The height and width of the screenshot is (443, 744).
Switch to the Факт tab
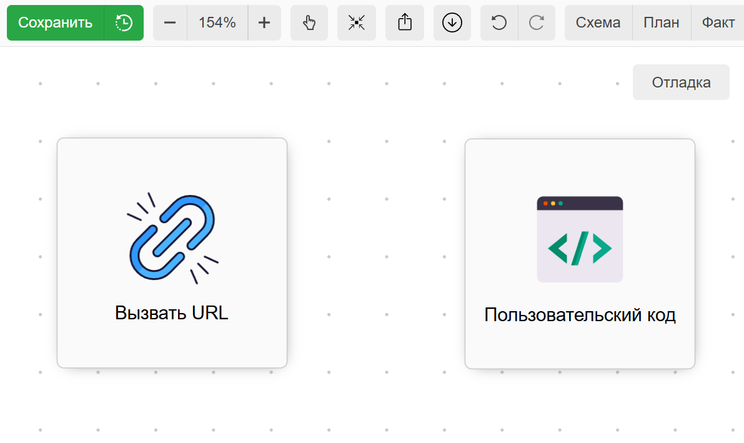pos(718,23)
